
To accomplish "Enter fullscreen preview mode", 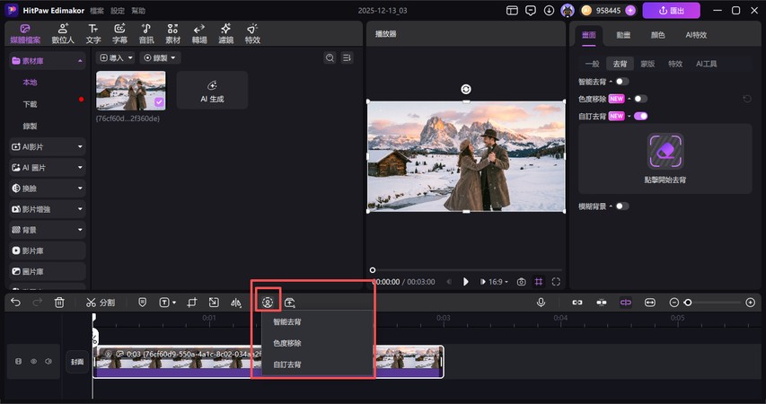I will [557, 282].
